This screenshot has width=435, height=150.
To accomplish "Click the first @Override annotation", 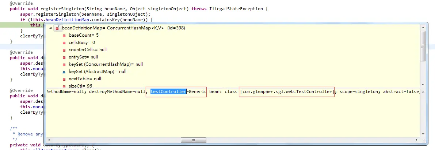I will point(21,3).
